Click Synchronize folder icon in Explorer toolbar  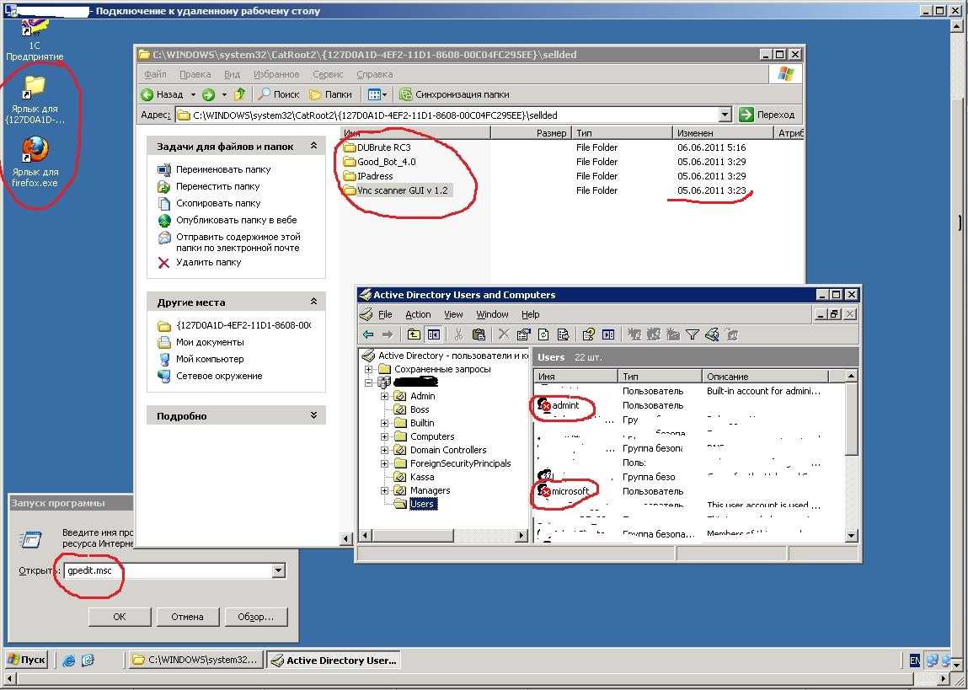(405, 94)
